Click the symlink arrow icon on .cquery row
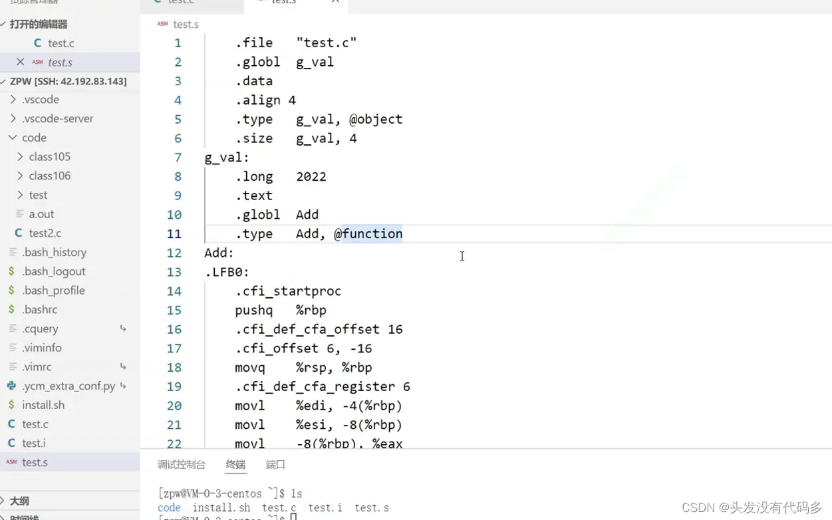The image size is (832, 520). tap(123, 328)
